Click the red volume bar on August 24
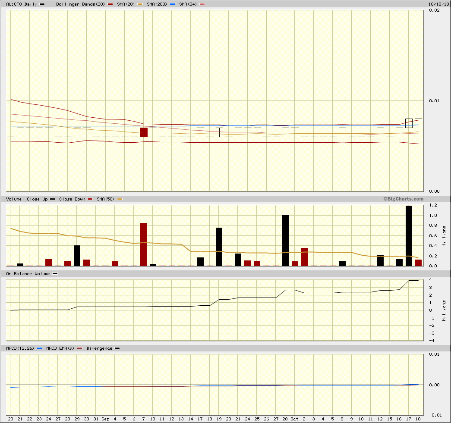The image size is (451, 423). (x=49, y=262)
